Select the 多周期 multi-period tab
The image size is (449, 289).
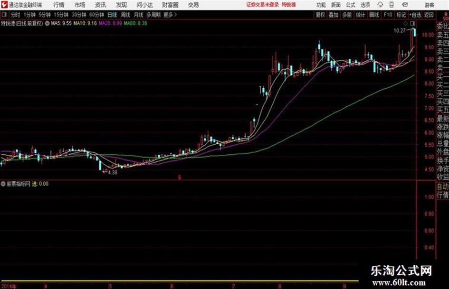click(x=153, y=15)
